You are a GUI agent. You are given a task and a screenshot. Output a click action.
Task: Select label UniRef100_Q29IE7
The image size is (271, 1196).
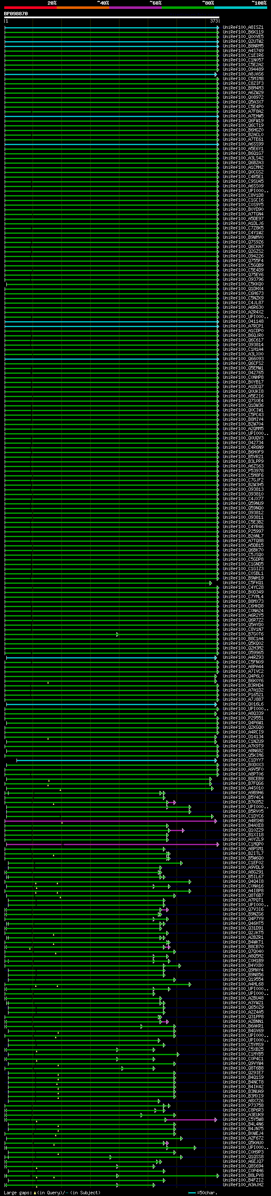point(243,1073)
